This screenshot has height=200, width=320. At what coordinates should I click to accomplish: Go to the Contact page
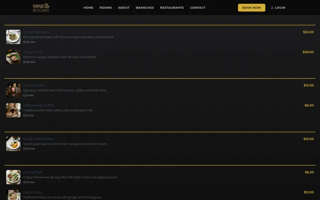[197, 8]
